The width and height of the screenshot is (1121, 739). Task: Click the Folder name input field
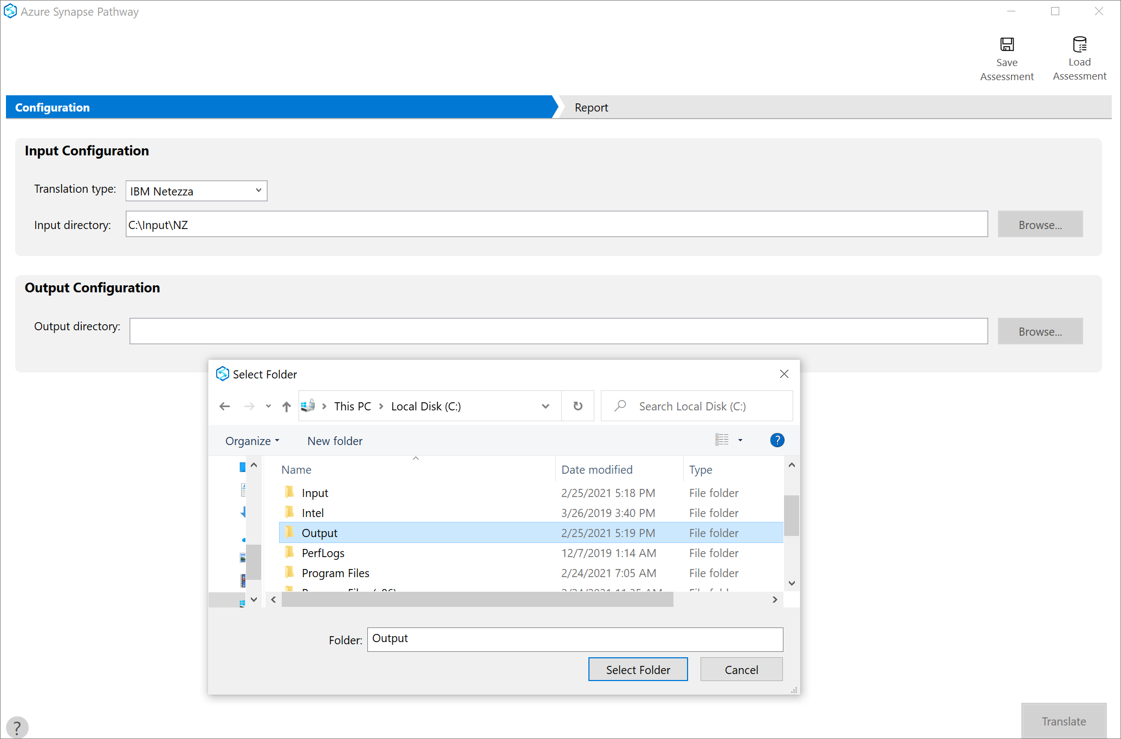tap(574, 638)
